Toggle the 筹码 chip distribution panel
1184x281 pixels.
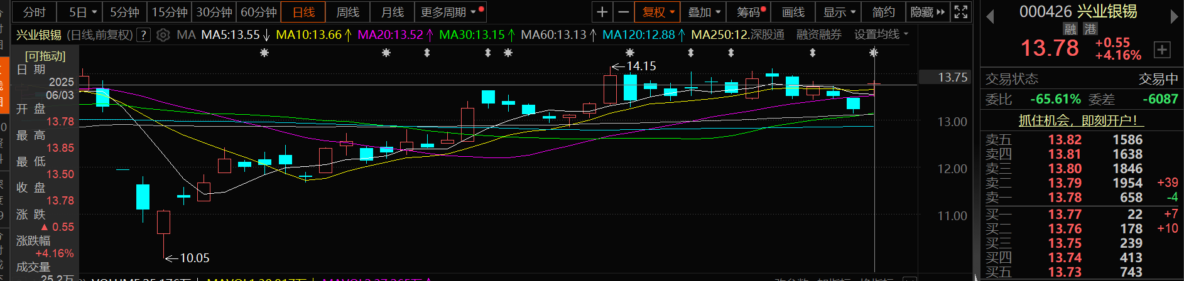[750, 12]
